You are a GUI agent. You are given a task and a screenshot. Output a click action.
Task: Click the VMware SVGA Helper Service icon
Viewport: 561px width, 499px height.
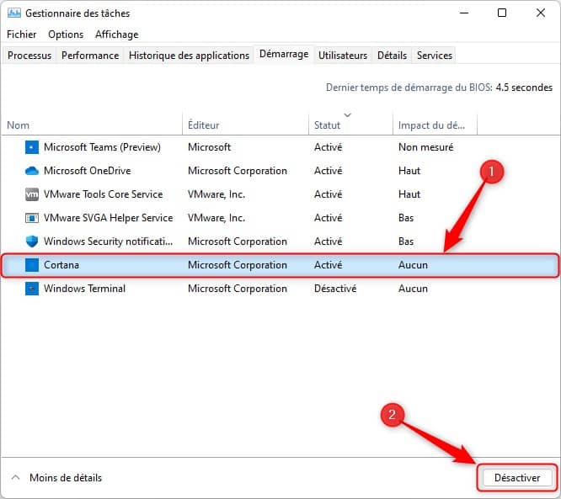tap(32, 218)
